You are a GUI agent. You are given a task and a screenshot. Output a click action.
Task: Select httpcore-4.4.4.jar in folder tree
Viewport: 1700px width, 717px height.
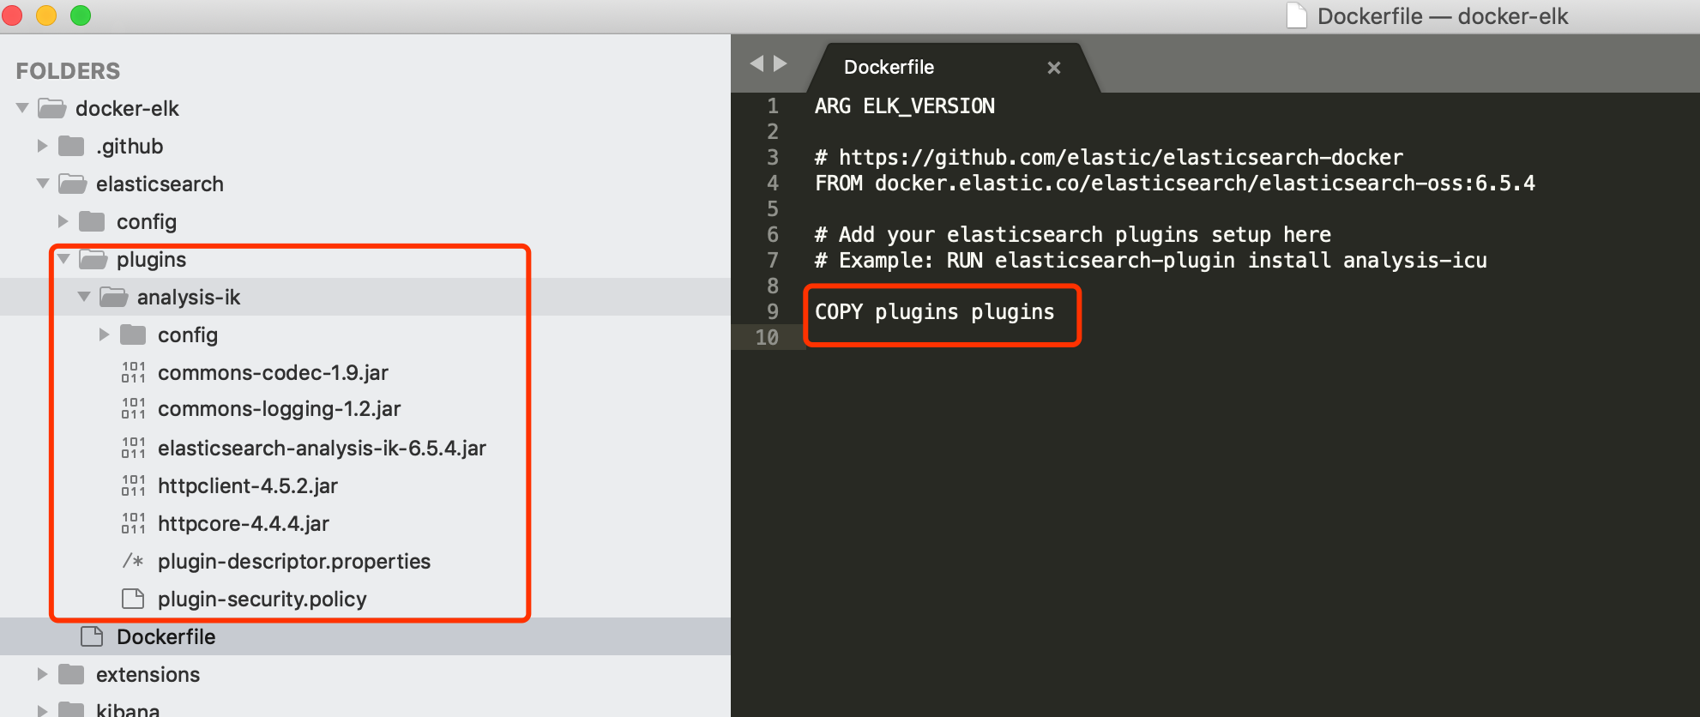(x=244, y=523)
